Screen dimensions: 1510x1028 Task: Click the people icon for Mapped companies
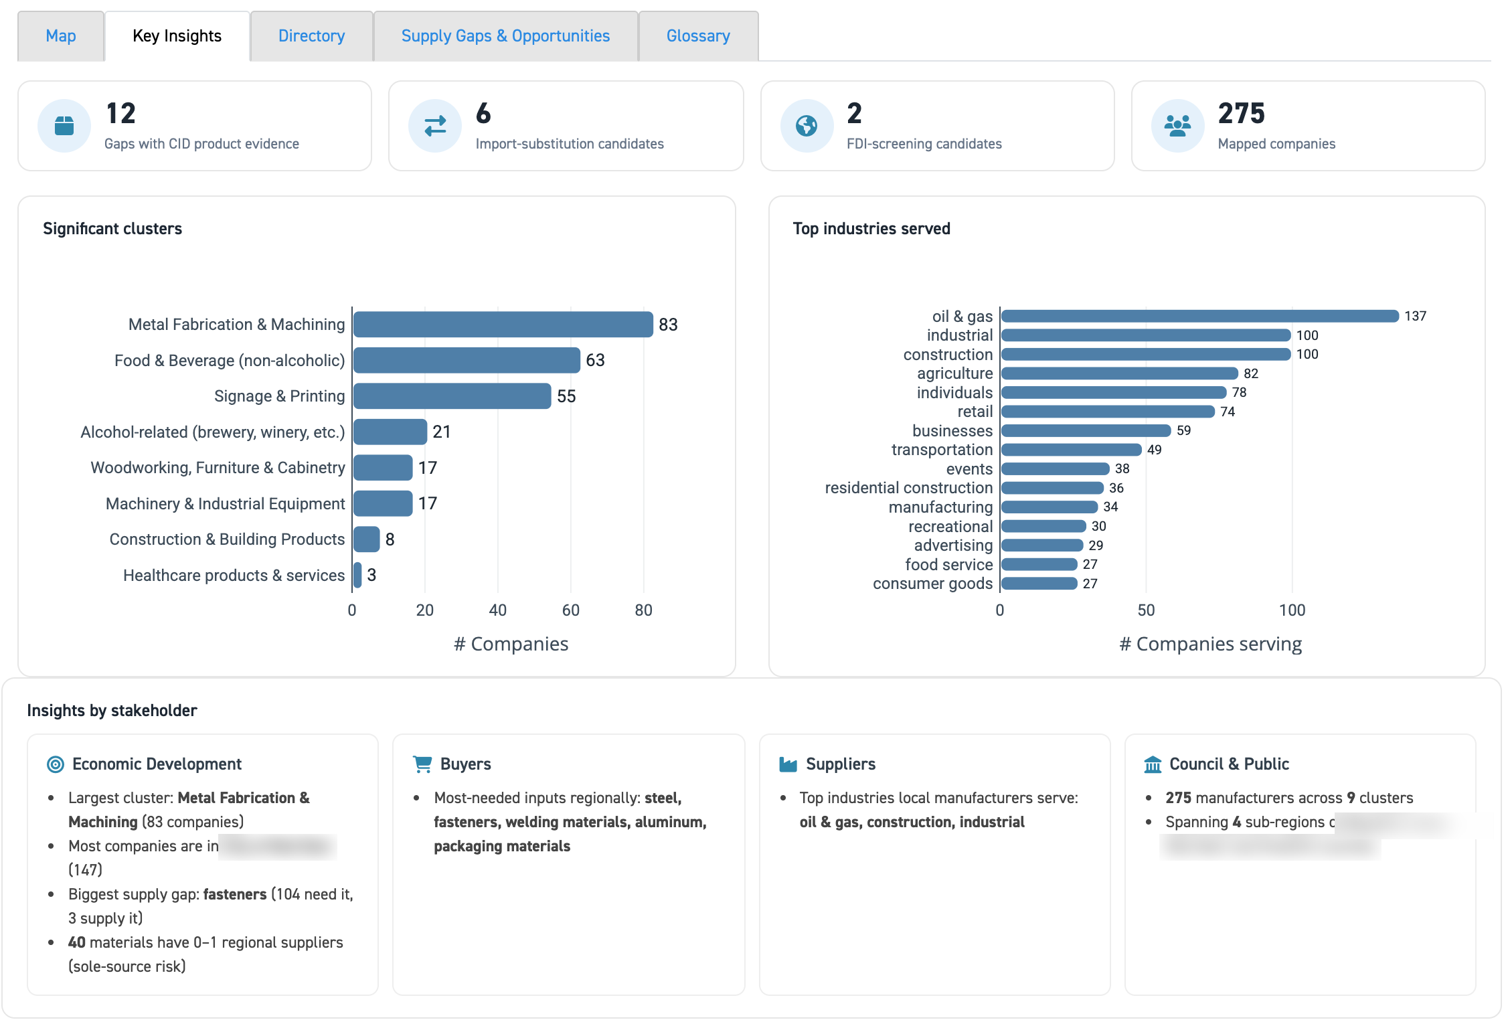point(1177,126)
